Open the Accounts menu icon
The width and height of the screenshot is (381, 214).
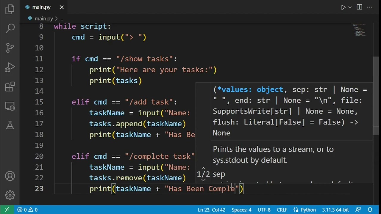[x=10, y=176]
